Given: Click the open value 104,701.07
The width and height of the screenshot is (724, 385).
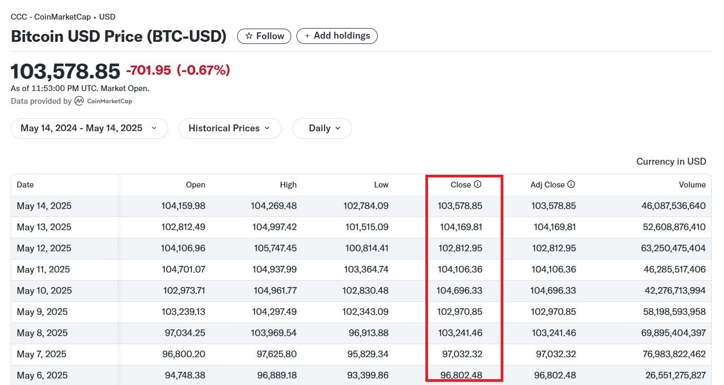Looking at the screenshot, I should pos(184,270).
